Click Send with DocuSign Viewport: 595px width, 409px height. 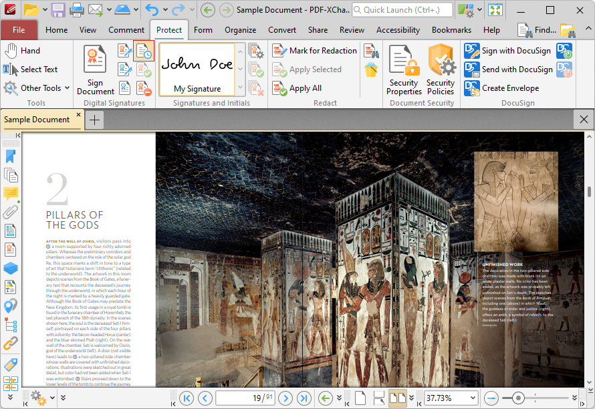tap(509, 70)
